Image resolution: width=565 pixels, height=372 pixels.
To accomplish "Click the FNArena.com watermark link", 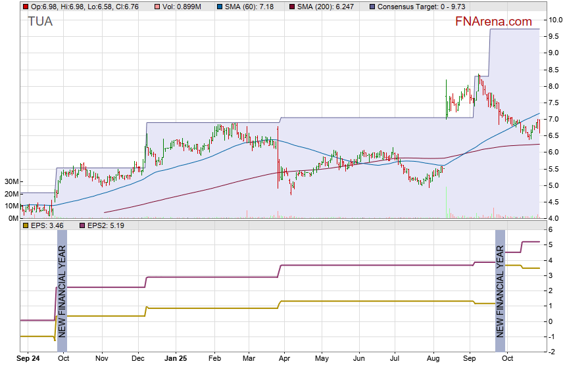I will pos(493,22).
